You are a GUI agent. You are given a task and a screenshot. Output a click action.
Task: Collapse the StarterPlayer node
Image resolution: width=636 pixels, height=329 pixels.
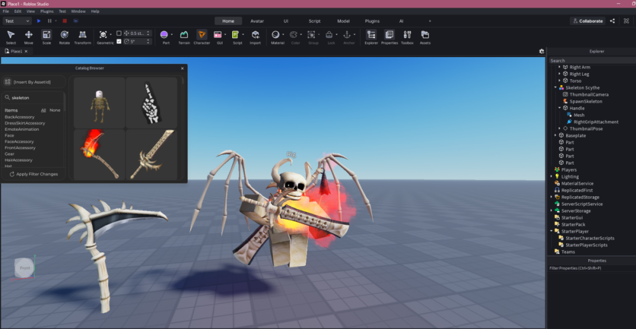tap(551, 231)
